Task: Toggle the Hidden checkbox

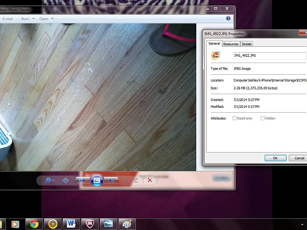Action: [263, 118]
